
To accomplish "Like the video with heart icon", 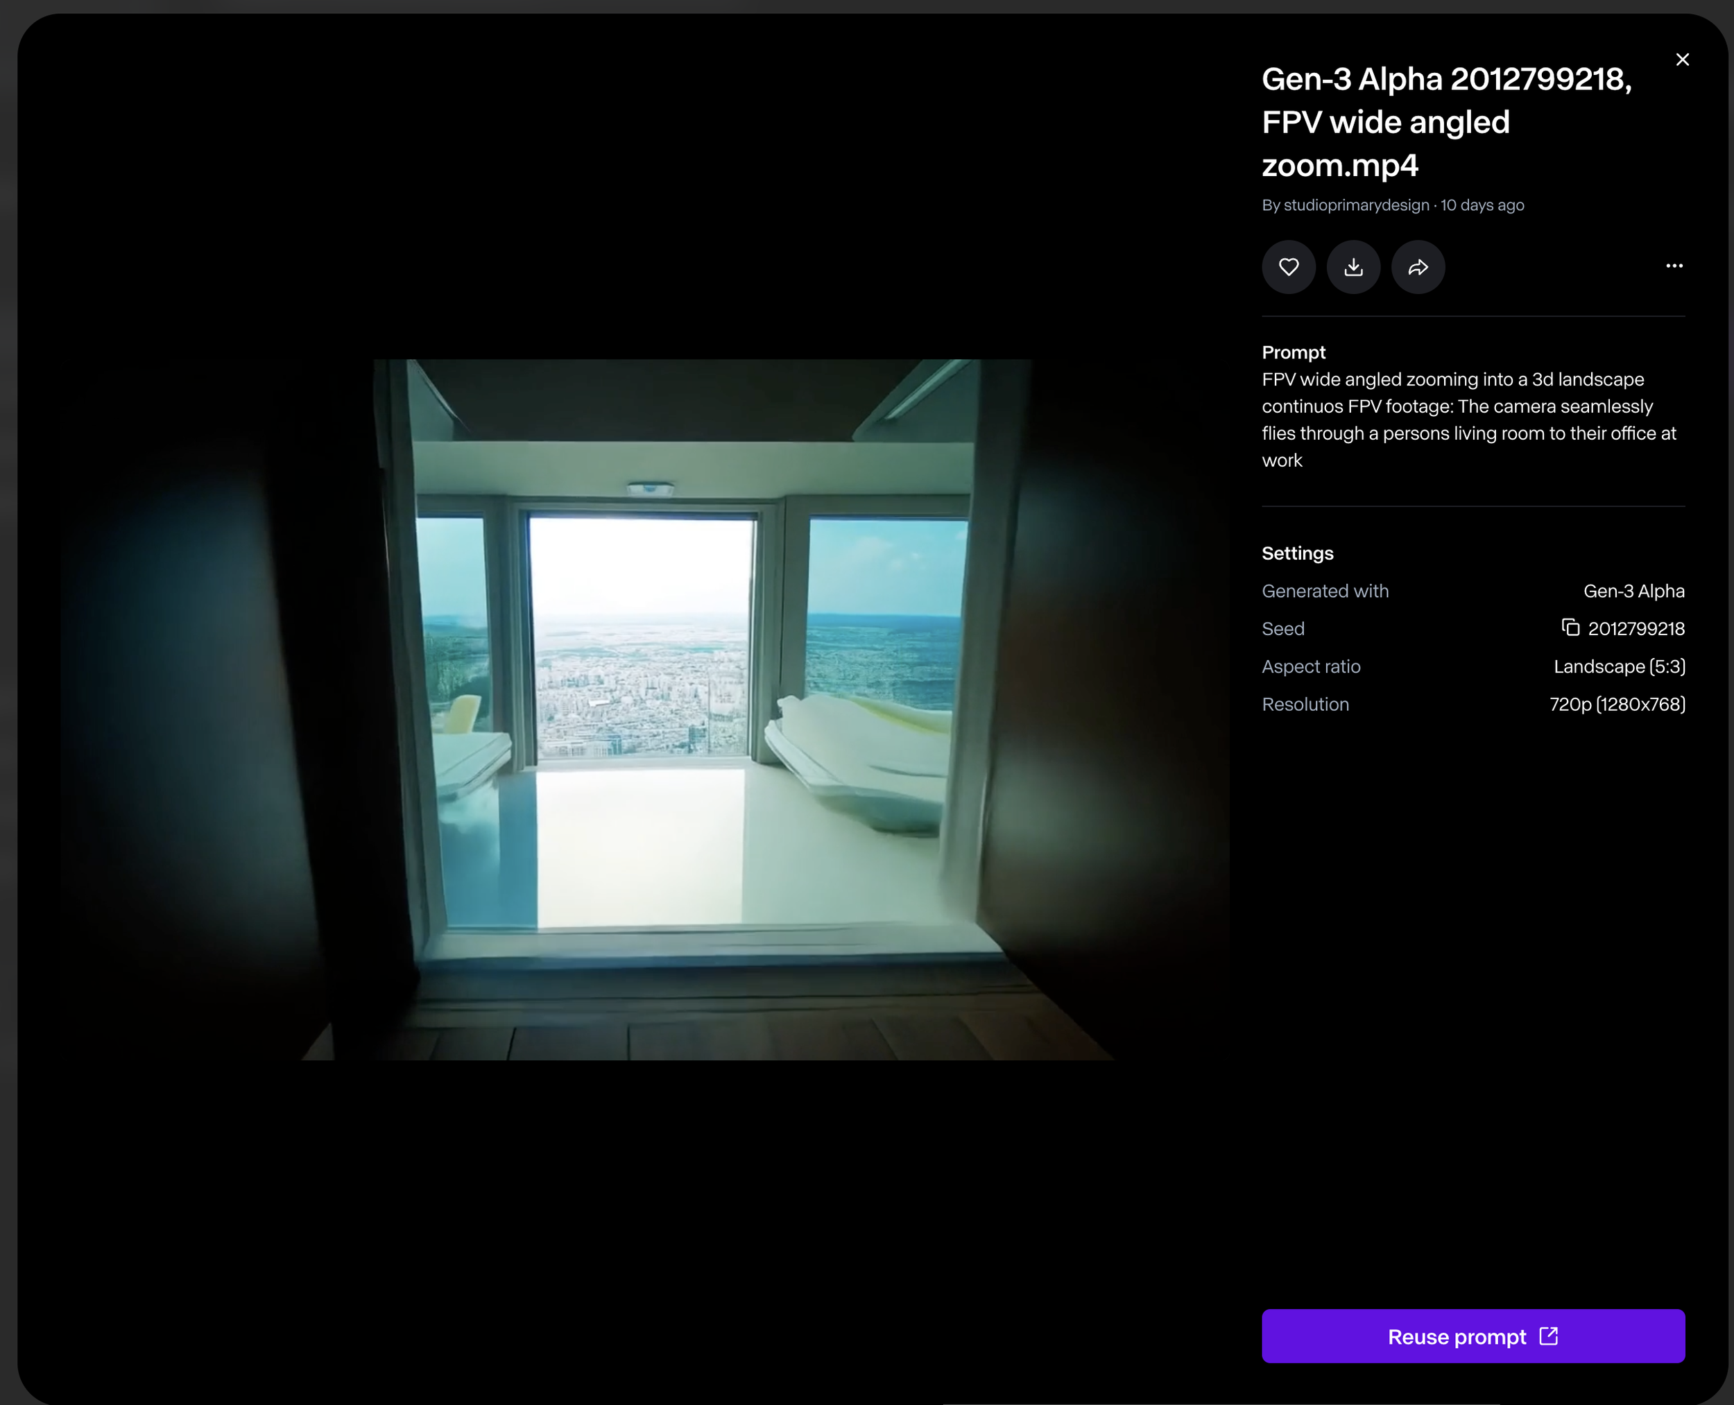I will (1288, 267).
